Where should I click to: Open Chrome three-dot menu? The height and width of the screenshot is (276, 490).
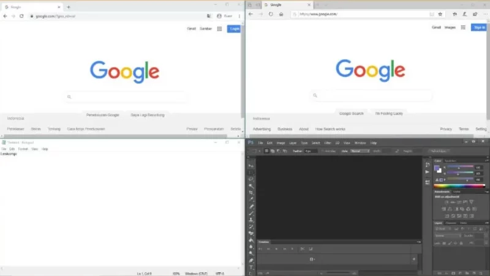239,16
